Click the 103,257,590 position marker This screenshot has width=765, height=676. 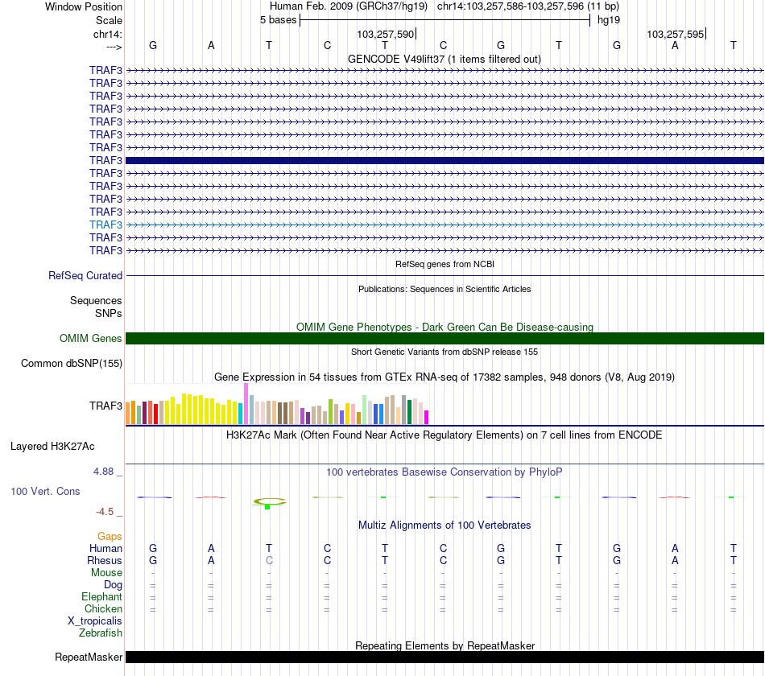click(386, 34)
